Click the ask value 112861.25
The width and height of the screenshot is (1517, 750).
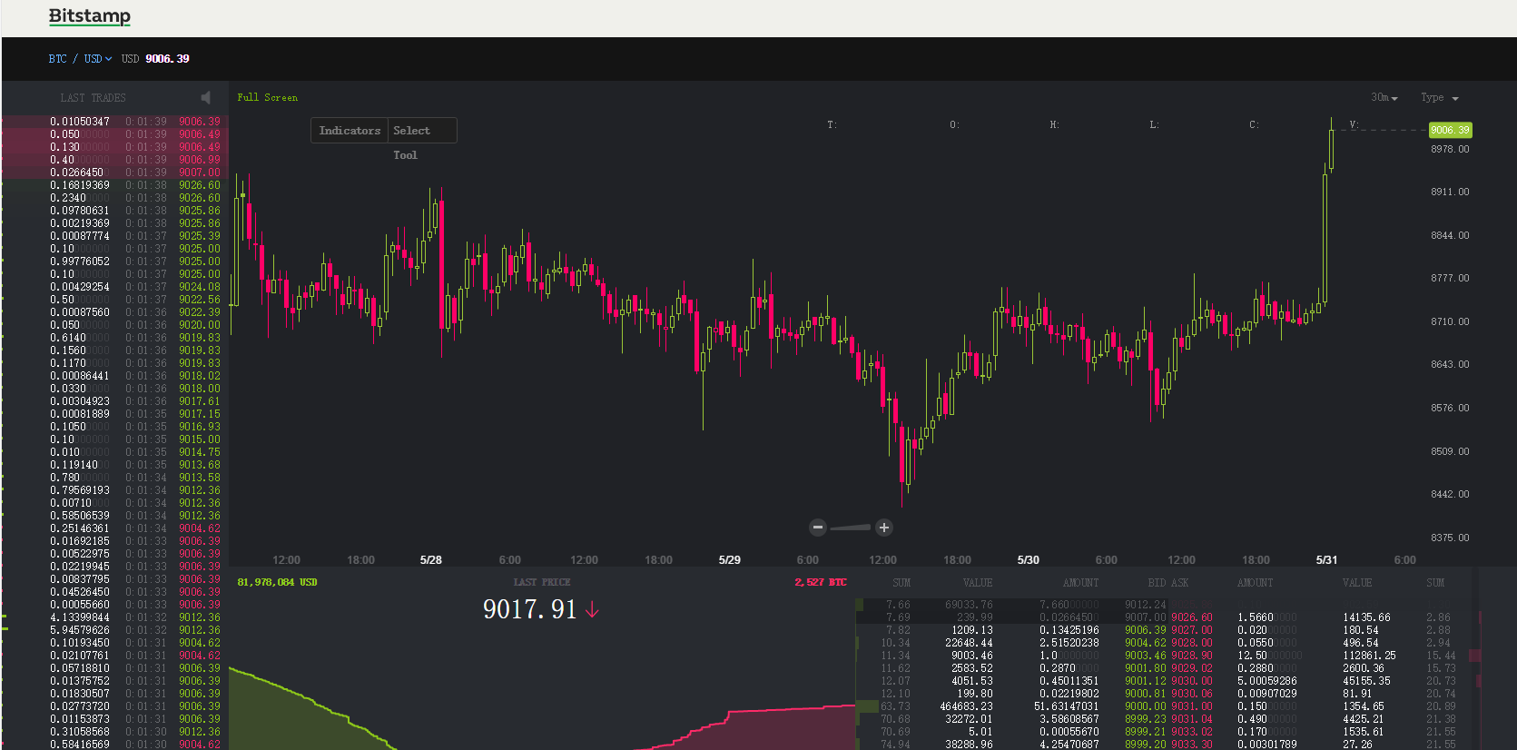(x=1370, y=656)
